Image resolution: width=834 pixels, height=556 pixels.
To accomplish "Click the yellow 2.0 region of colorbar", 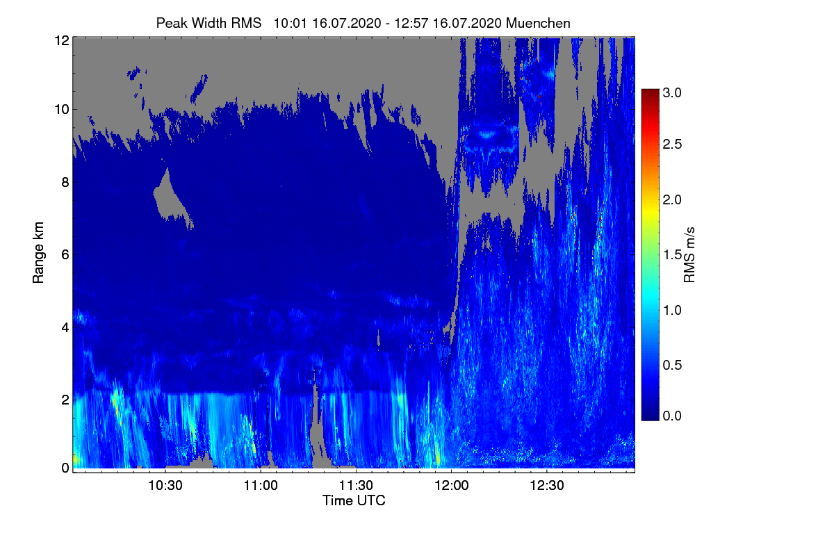I will 650,200.
